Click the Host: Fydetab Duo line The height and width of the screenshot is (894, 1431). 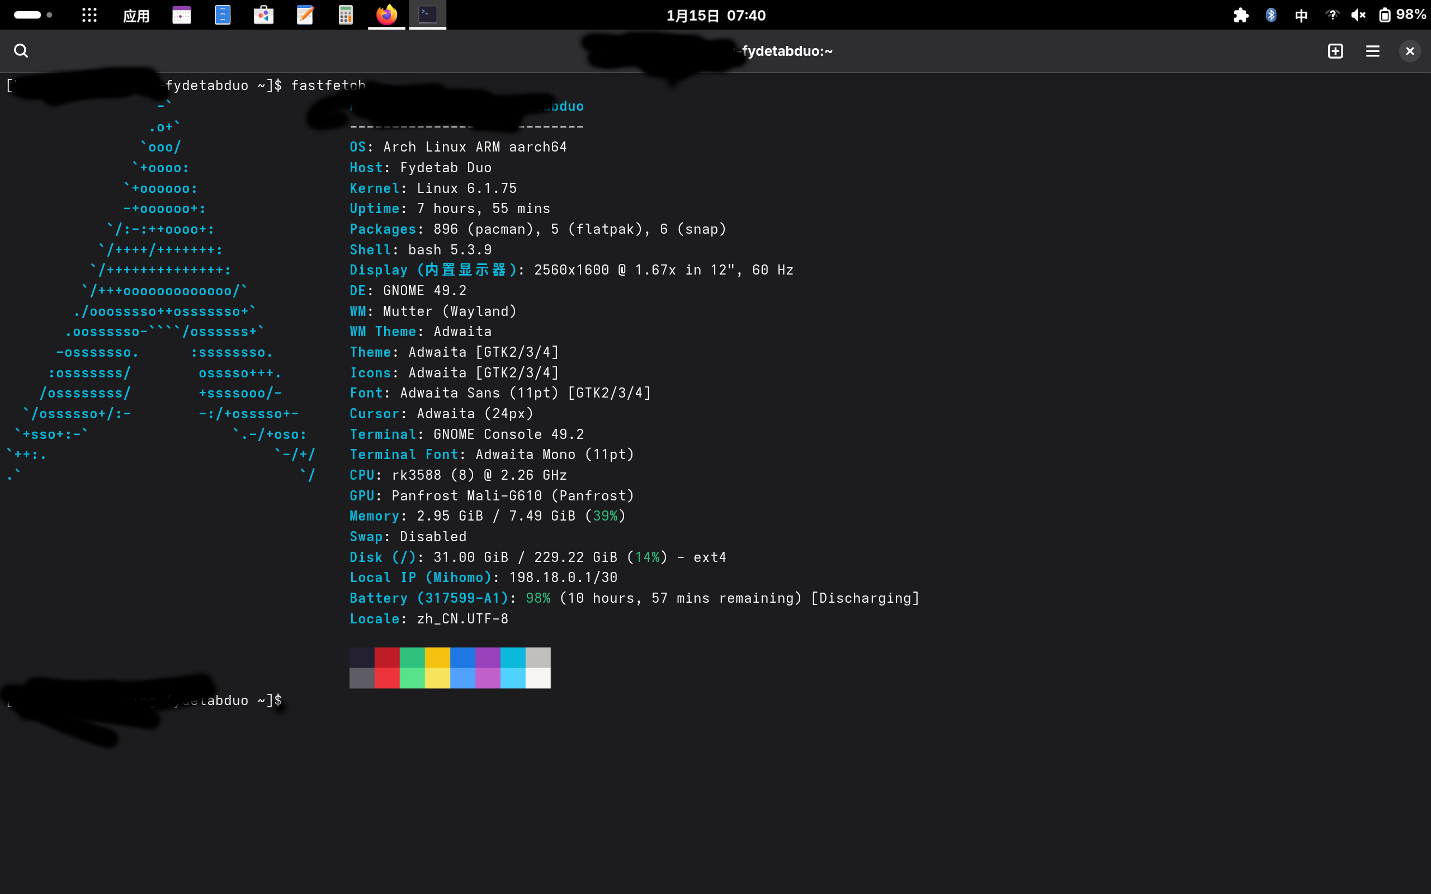[421, 167]
